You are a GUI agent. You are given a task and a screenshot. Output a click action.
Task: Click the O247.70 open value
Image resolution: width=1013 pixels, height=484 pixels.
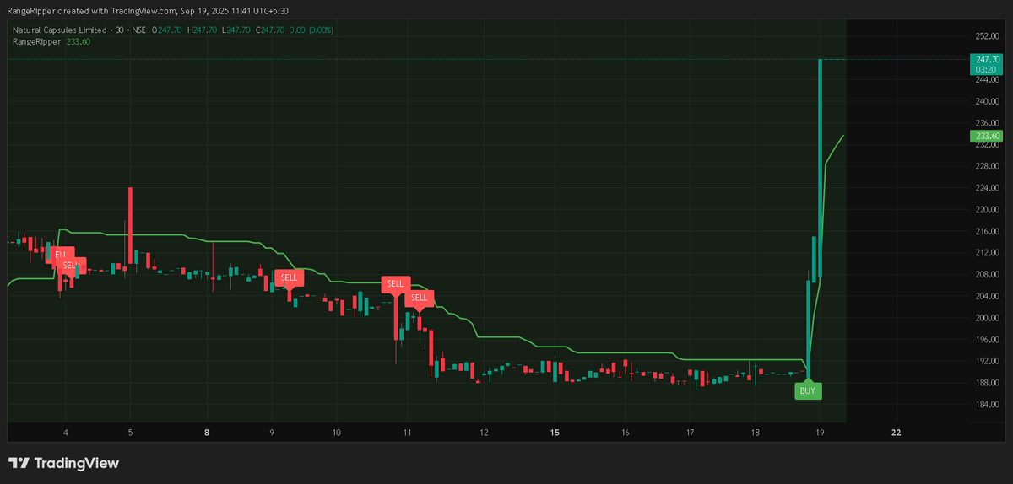(x=168, y=30)
